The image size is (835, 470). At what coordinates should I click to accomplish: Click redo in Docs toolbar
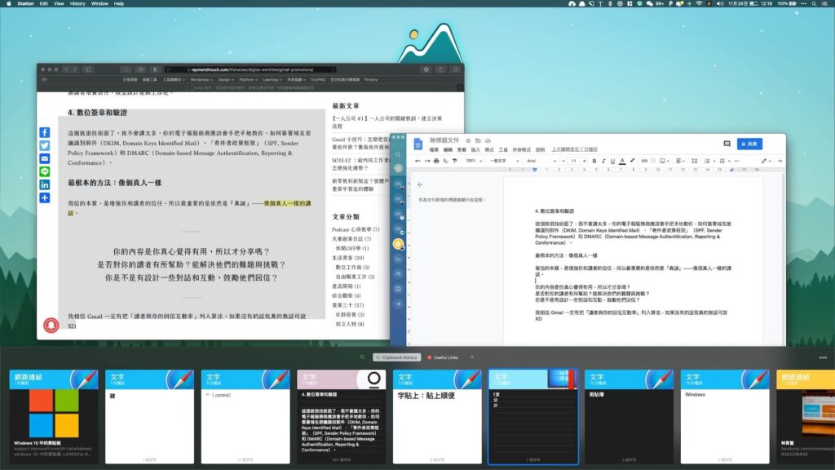(427, 161)
